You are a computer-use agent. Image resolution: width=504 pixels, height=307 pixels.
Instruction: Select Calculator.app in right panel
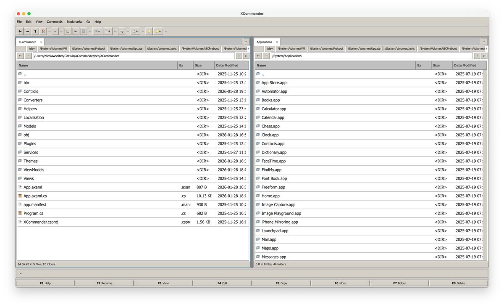369,109
